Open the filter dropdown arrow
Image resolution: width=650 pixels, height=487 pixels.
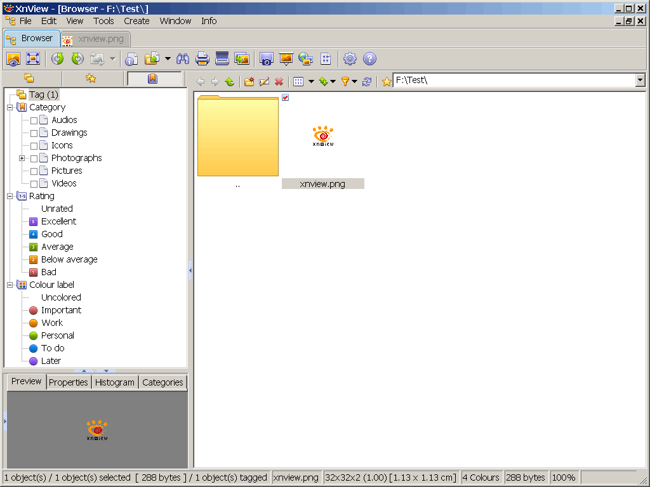354,82
